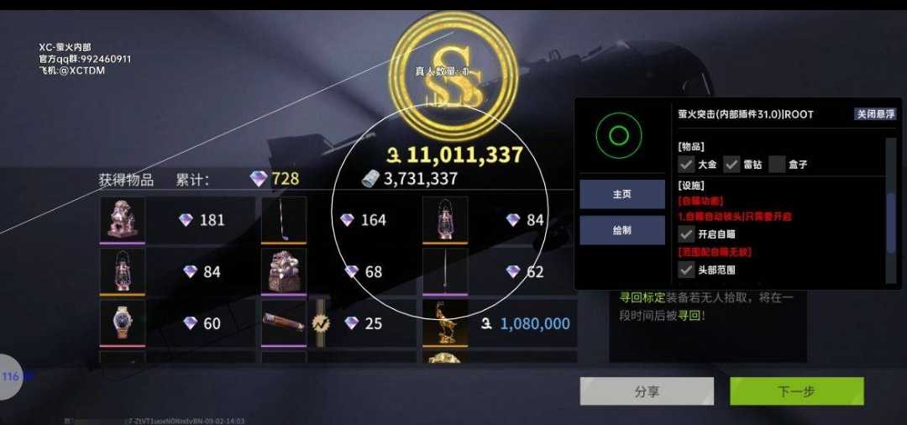907x425 pixels.
Task: Click the telescope item icon
Action: (x=284, y=323)
